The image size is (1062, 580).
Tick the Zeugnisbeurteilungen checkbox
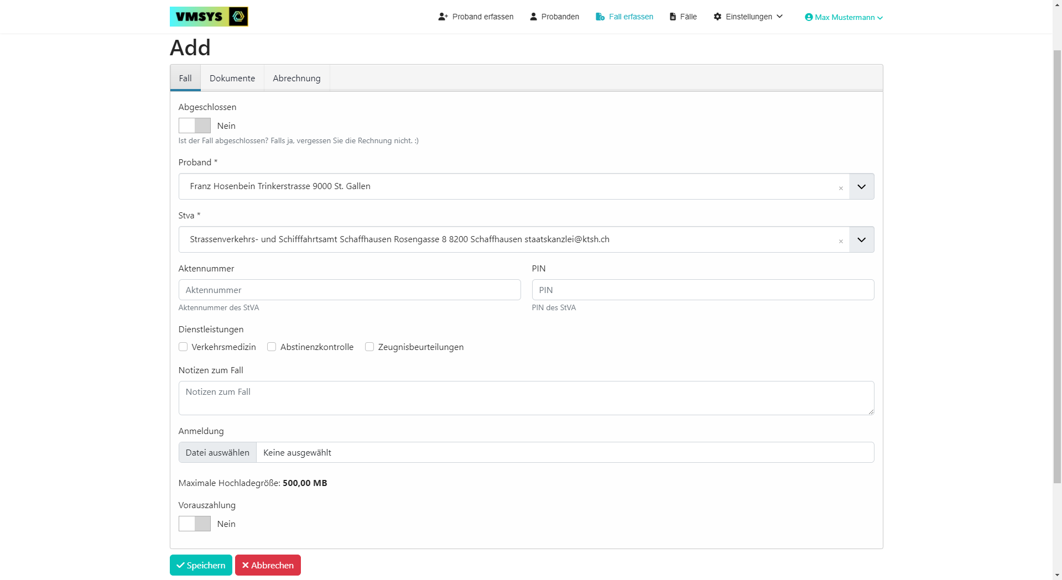coord(369,347)
